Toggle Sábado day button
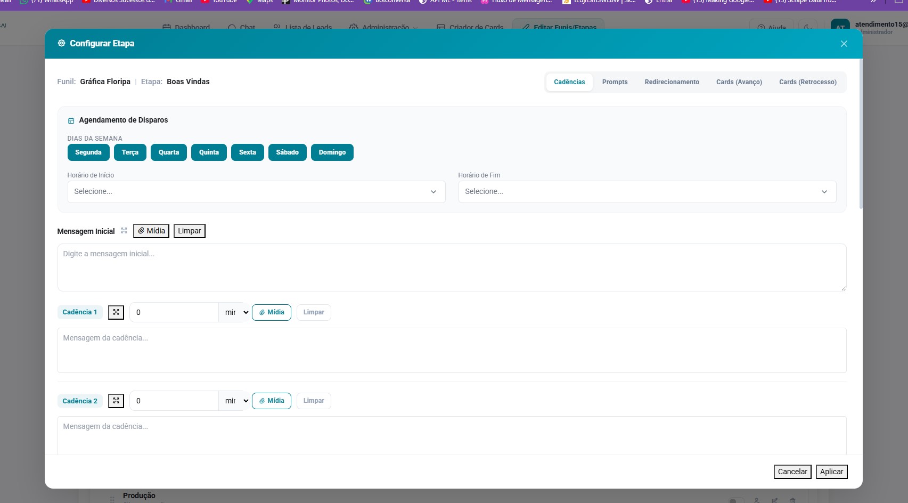This screenshot has width=908, height=503. (287, 152)
